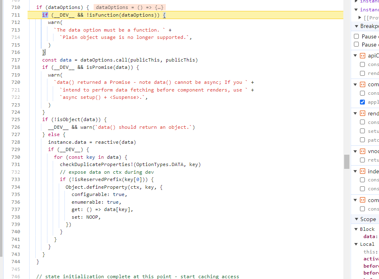Enable the patc breakpoint checkbox
The image size is (379, 279).
click(x=362, y=140)
